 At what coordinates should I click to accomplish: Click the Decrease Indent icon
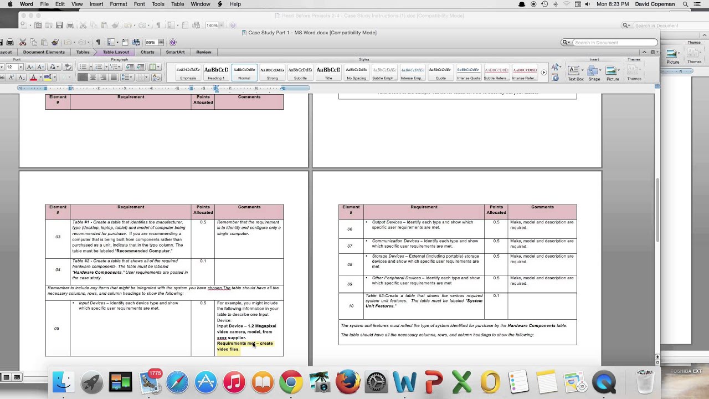pos(130,66)
